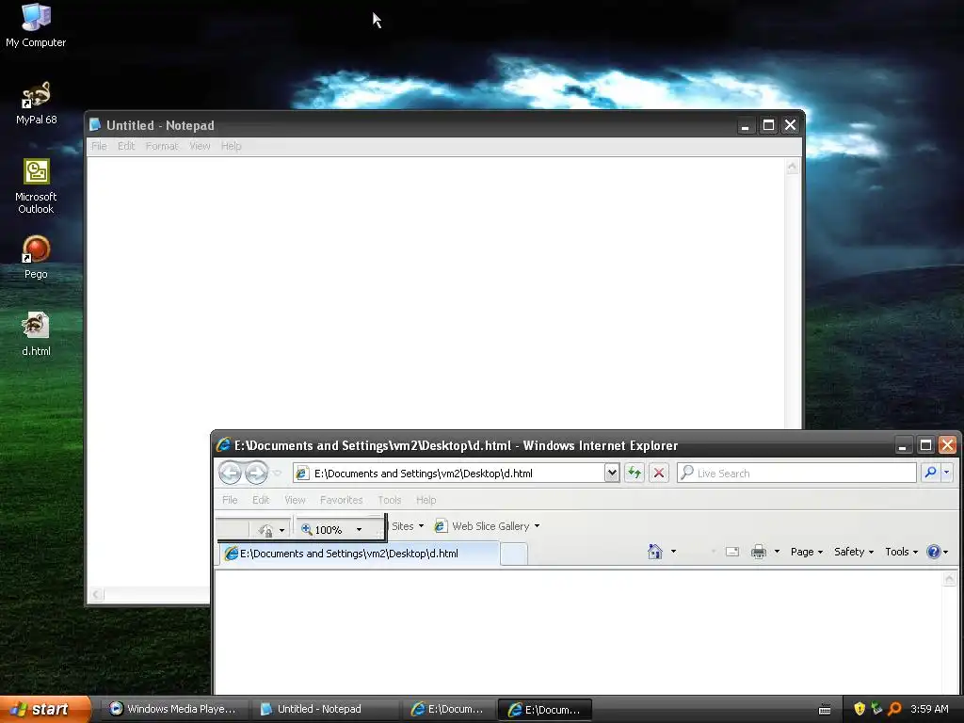Open the Tools dropdown in the command bar
964x723 pixels.
click(x=901, y=552)
